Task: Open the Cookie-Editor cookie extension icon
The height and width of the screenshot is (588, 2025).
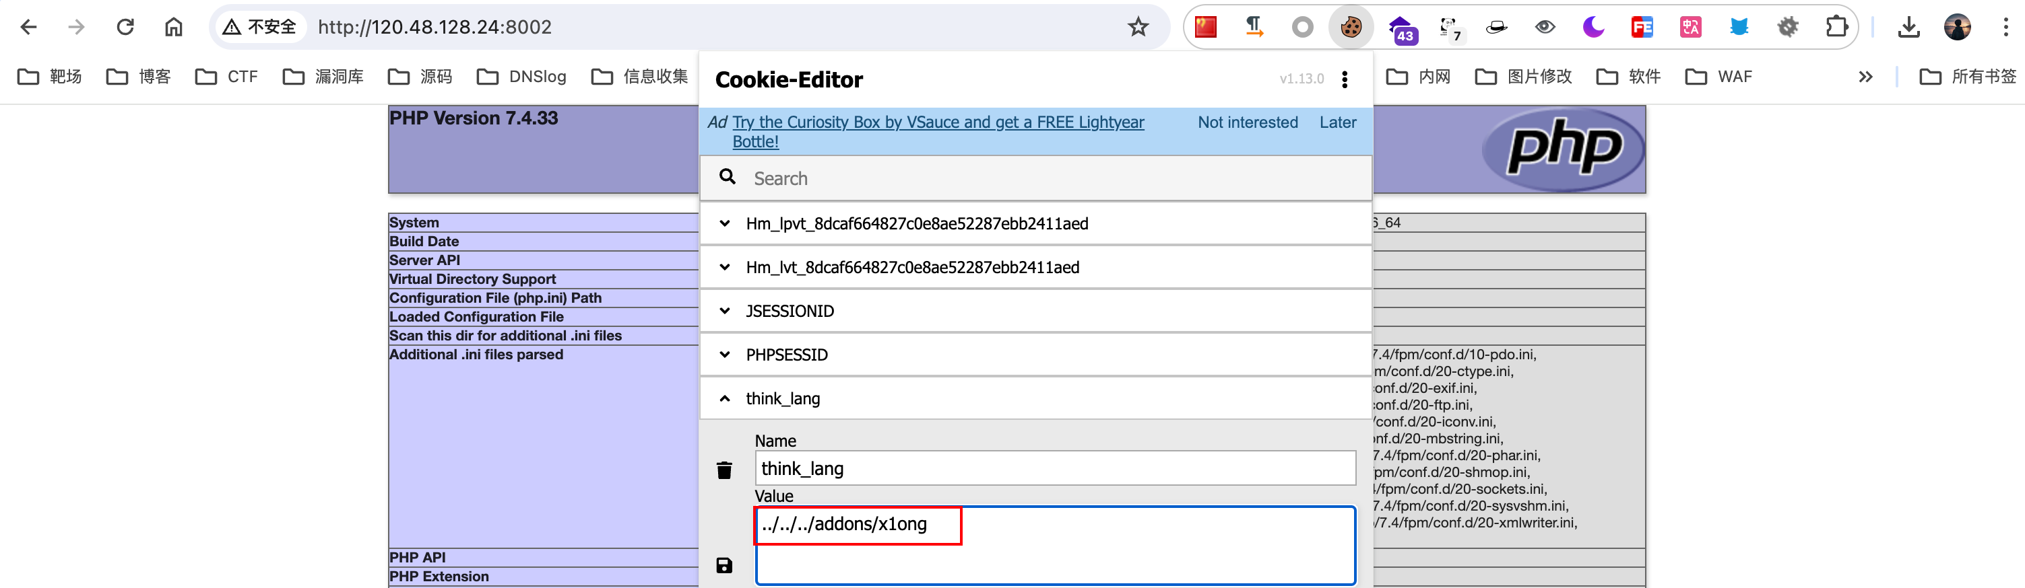Action: 1351,28
